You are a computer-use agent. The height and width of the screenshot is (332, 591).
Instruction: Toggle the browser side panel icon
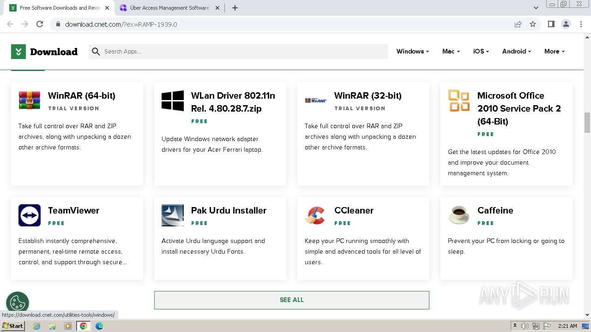pyautogui.click(x=551, y=24)
